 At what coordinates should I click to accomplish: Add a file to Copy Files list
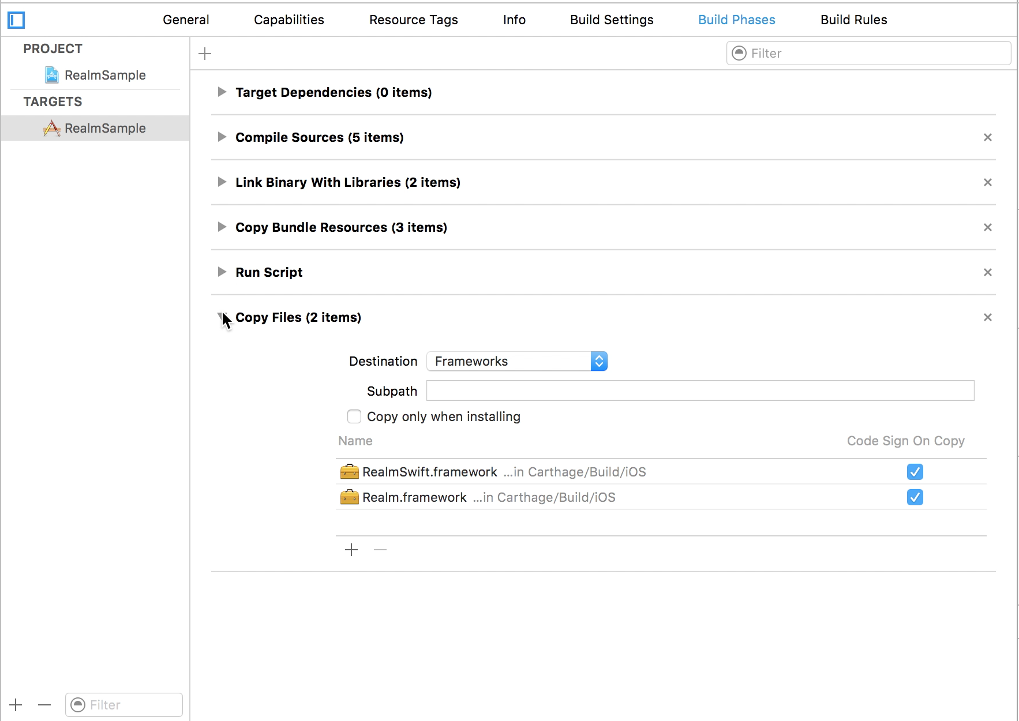351,550
